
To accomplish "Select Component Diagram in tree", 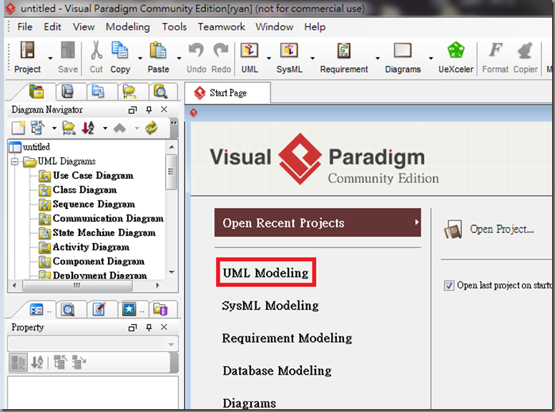I will pyautogui.click(x=99, y=261).
